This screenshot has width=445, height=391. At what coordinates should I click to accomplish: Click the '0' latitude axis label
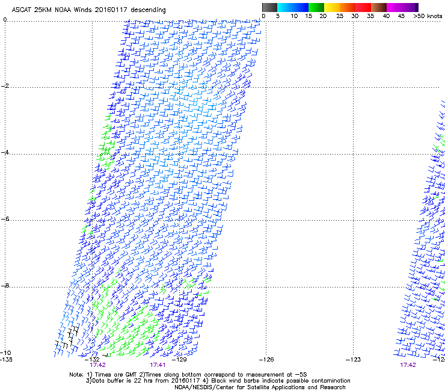[x=5, y=20]
